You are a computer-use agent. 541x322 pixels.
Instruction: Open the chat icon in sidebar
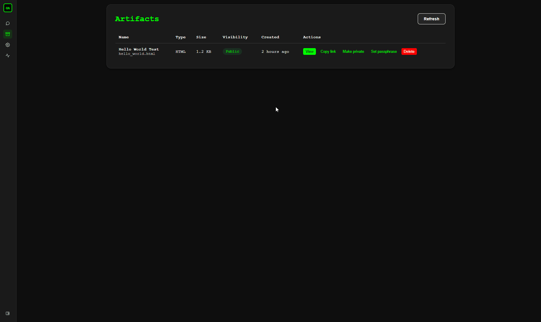[x=8, y=23]
